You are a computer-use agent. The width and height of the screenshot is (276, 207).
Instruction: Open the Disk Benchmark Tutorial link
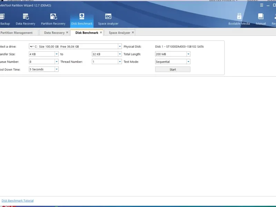[18, 201]
